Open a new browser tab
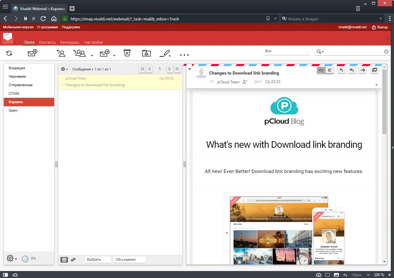394x278 pixels. click(72, 8)
